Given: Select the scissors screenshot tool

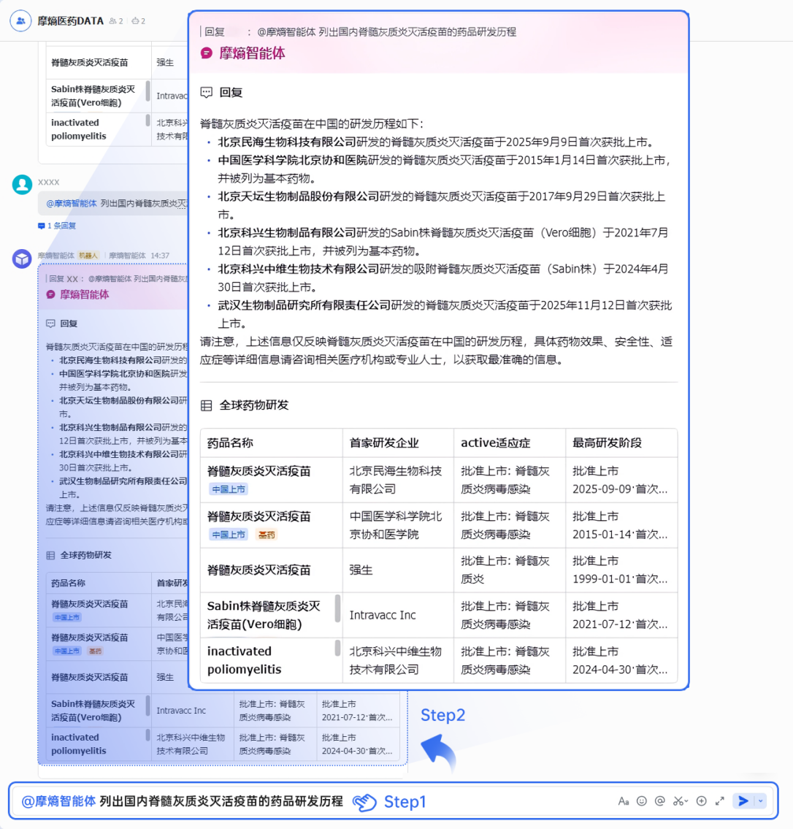Looking at the screenshot, I should 677,801.
